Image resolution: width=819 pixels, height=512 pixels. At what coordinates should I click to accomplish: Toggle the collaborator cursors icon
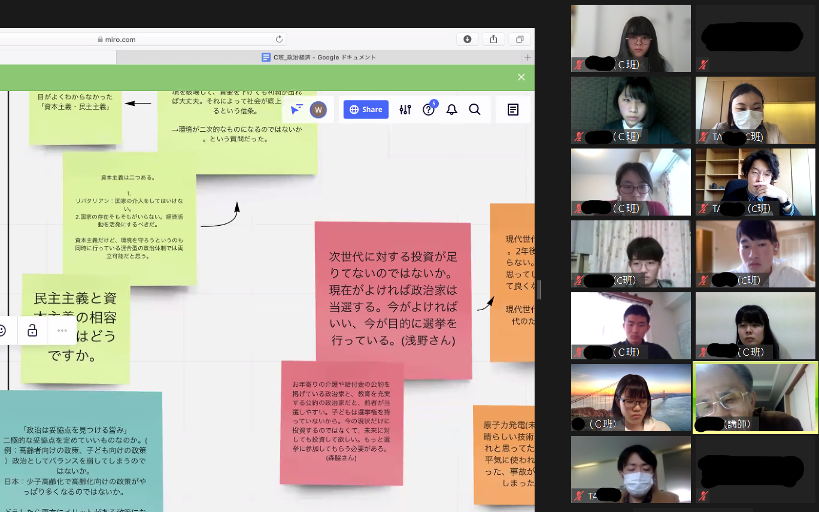(296, 110)
